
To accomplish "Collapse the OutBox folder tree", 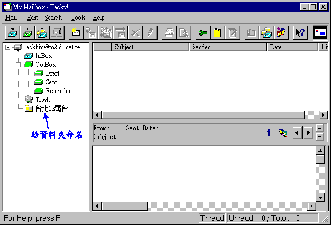I will [x=19, y=65].
